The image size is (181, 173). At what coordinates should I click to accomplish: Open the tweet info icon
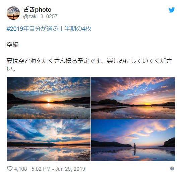point(172,169)
